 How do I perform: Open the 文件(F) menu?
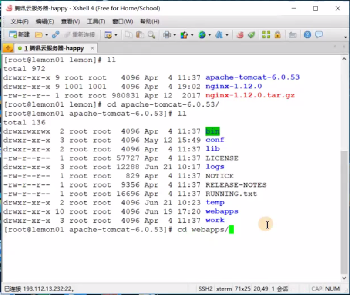point(20,22)
